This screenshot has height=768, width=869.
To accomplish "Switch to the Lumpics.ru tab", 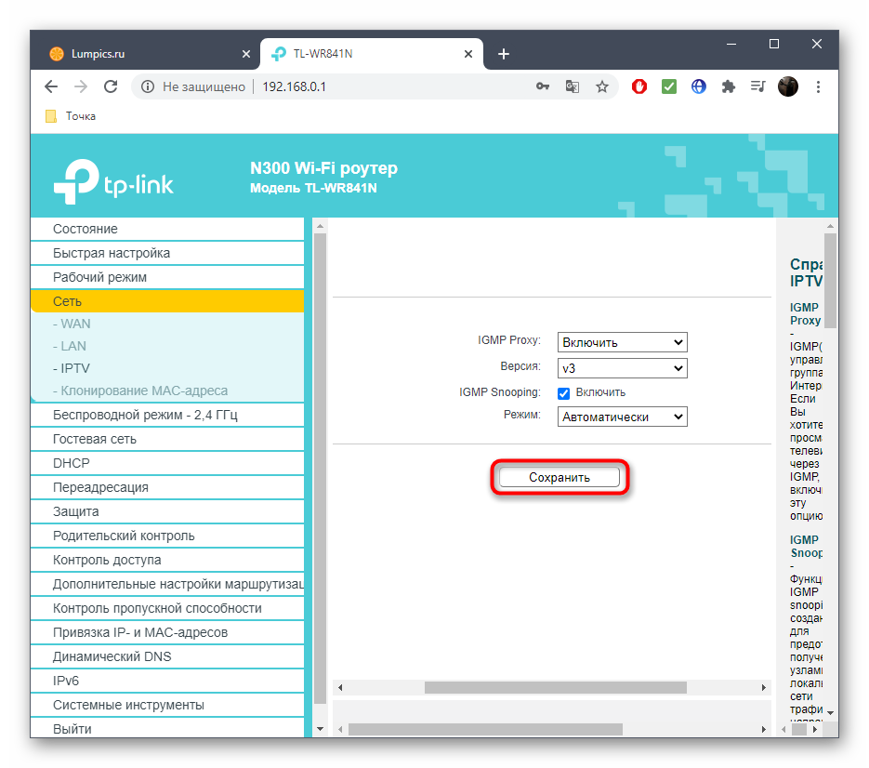I will [139, 54].
